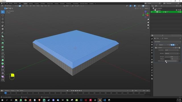The width and height of the screenshot is (182, 102).
Task: Play animation in the timeline
Action: tap(77, 91)
